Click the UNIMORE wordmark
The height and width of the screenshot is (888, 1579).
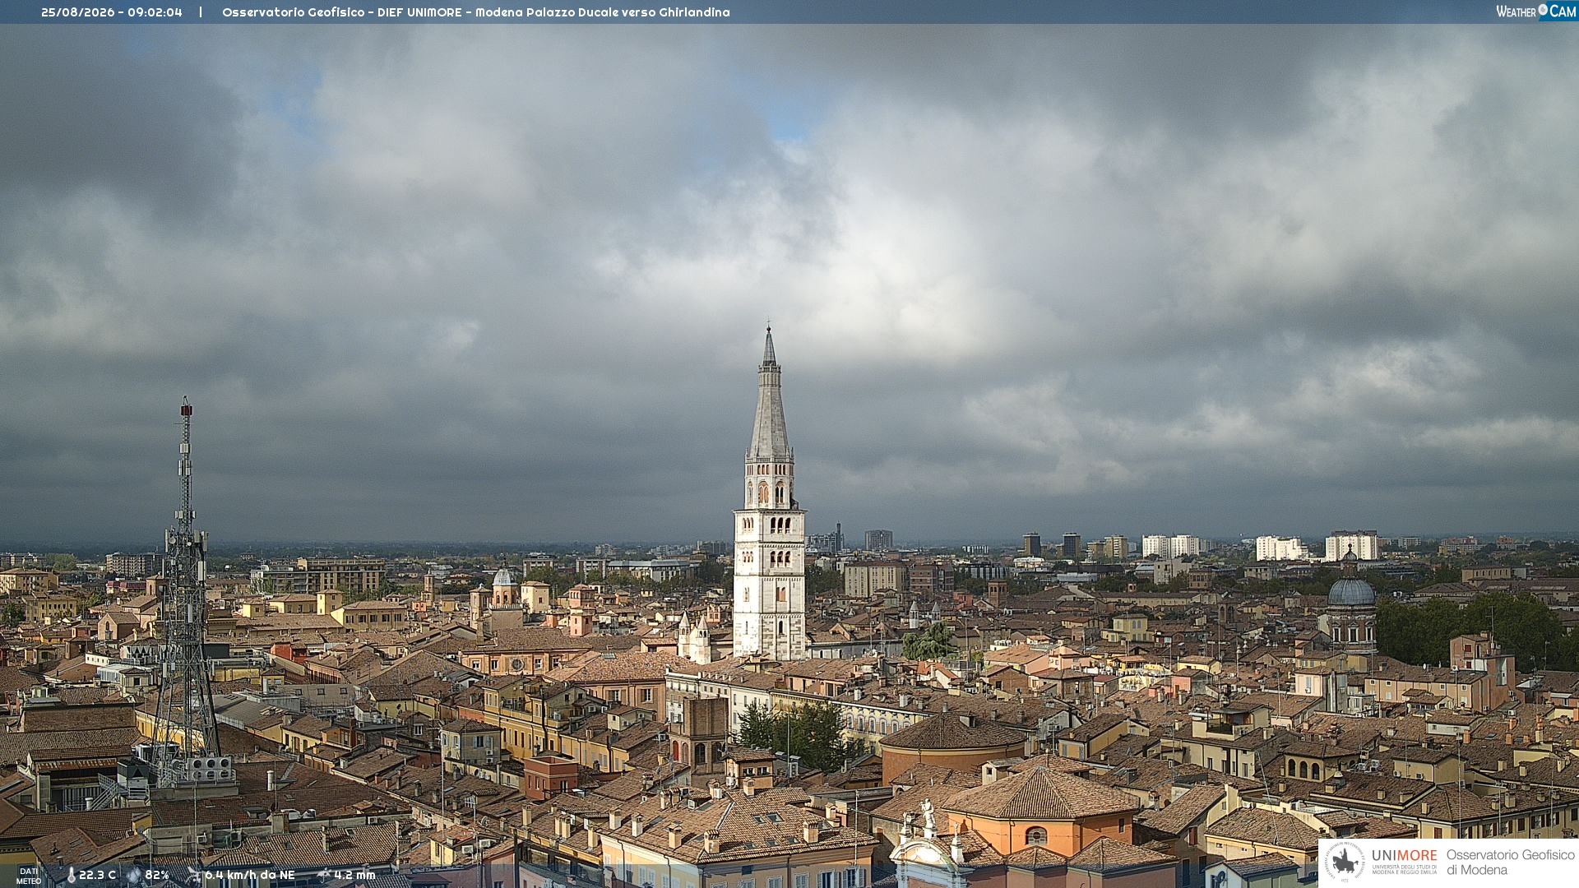pos(1405,856)
